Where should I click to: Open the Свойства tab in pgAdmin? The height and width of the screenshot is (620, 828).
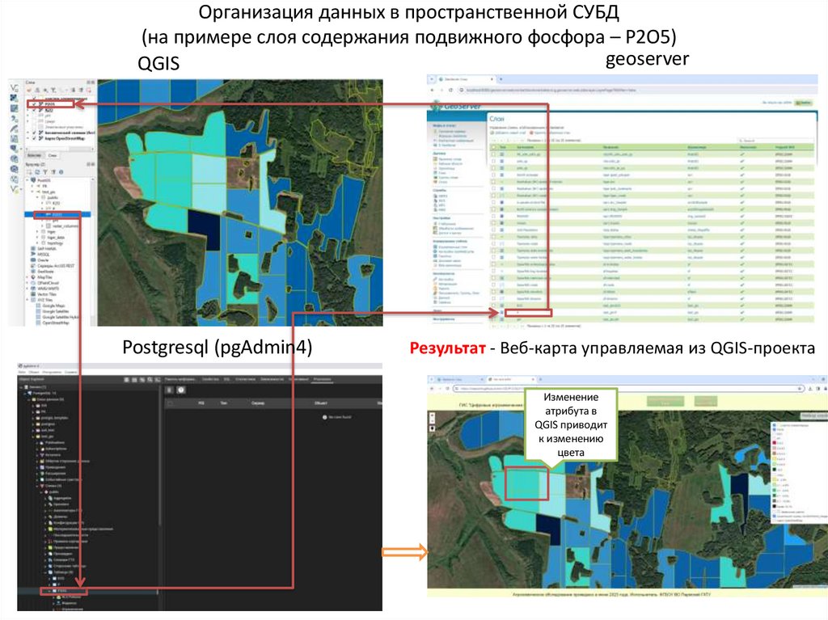point(210,379)
